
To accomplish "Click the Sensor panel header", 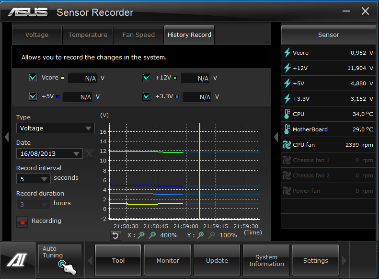I will [x=329, y=35].
